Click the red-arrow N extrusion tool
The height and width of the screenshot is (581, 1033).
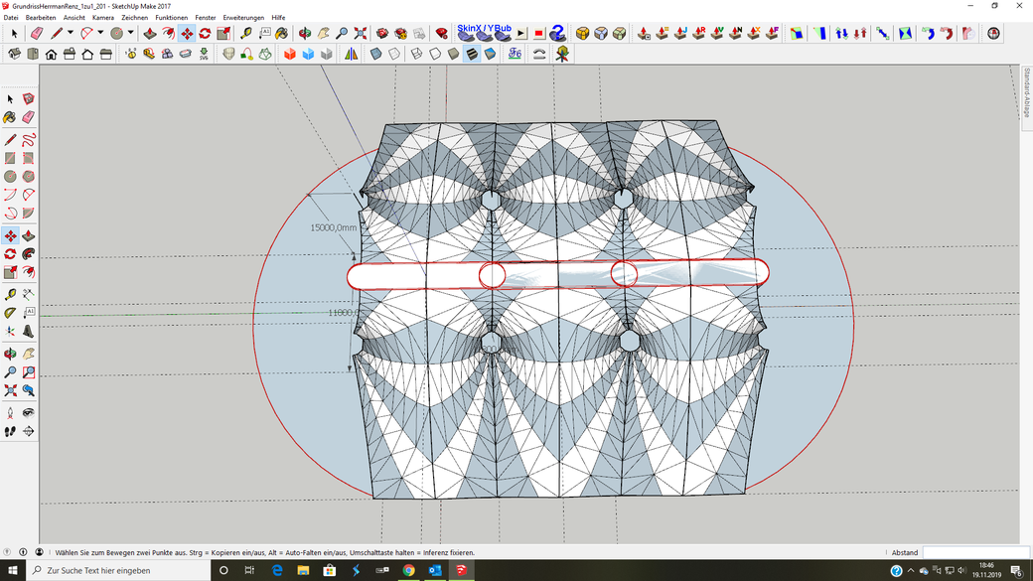pyautogui.click(x=735, y=33)
